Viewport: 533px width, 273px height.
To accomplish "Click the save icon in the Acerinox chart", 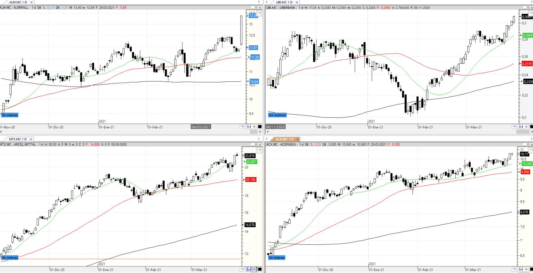I will 521,269.
